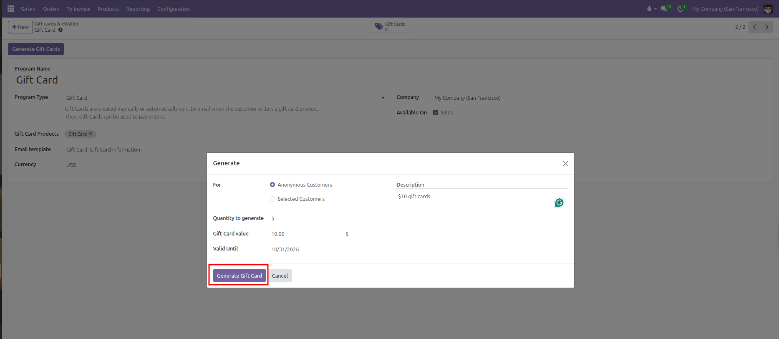Click the Gift Cards tag stat button

pos(391,27)
